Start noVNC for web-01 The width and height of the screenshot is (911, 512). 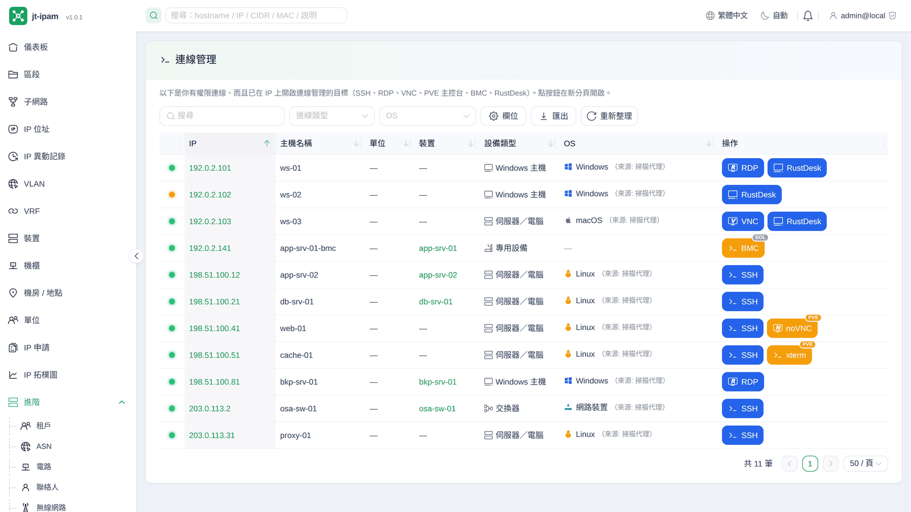tap(792, 328)
